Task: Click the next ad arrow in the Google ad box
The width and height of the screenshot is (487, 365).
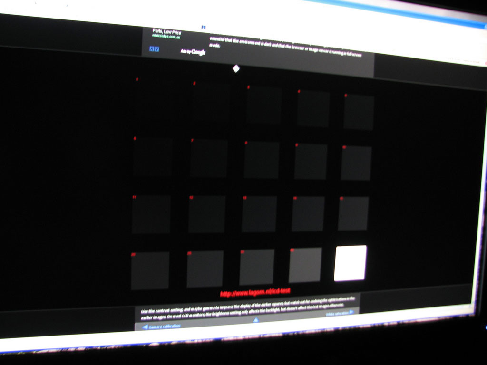Action: pos(156,49)
